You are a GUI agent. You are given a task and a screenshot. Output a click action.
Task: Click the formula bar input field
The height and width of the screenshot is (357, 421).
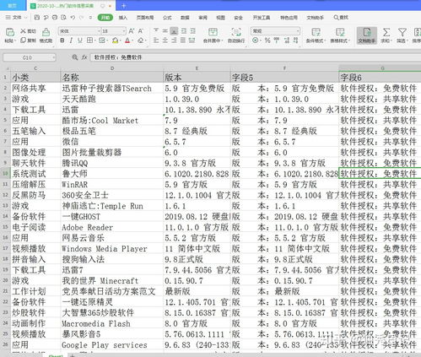pos(256,57)
